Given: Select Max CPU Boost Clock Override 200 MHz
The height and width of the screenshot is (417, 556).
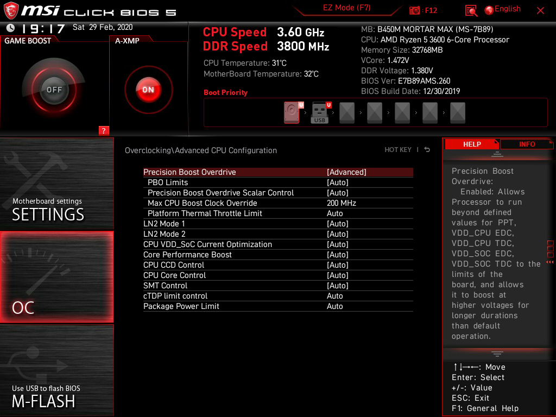Looking at the screenshot, I should point(278,203).
